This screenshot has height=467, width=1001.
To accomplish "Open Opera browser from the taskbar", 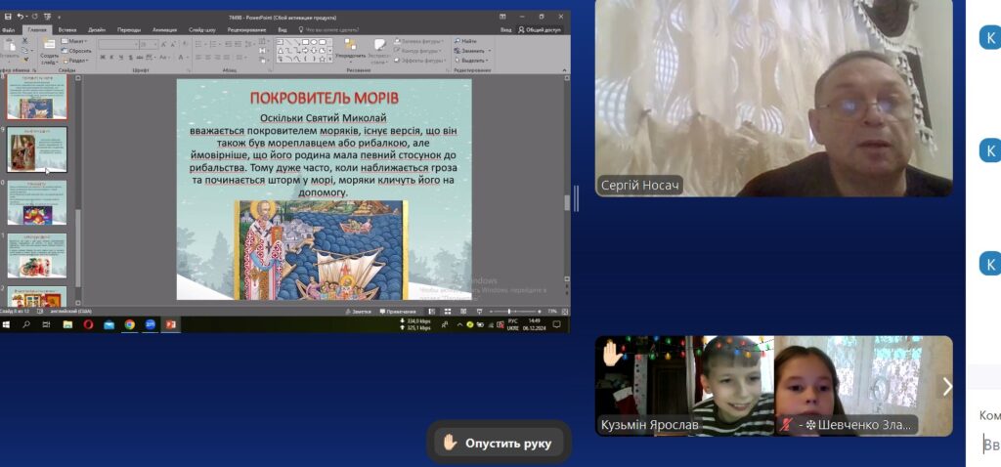I will pos(88,324).
